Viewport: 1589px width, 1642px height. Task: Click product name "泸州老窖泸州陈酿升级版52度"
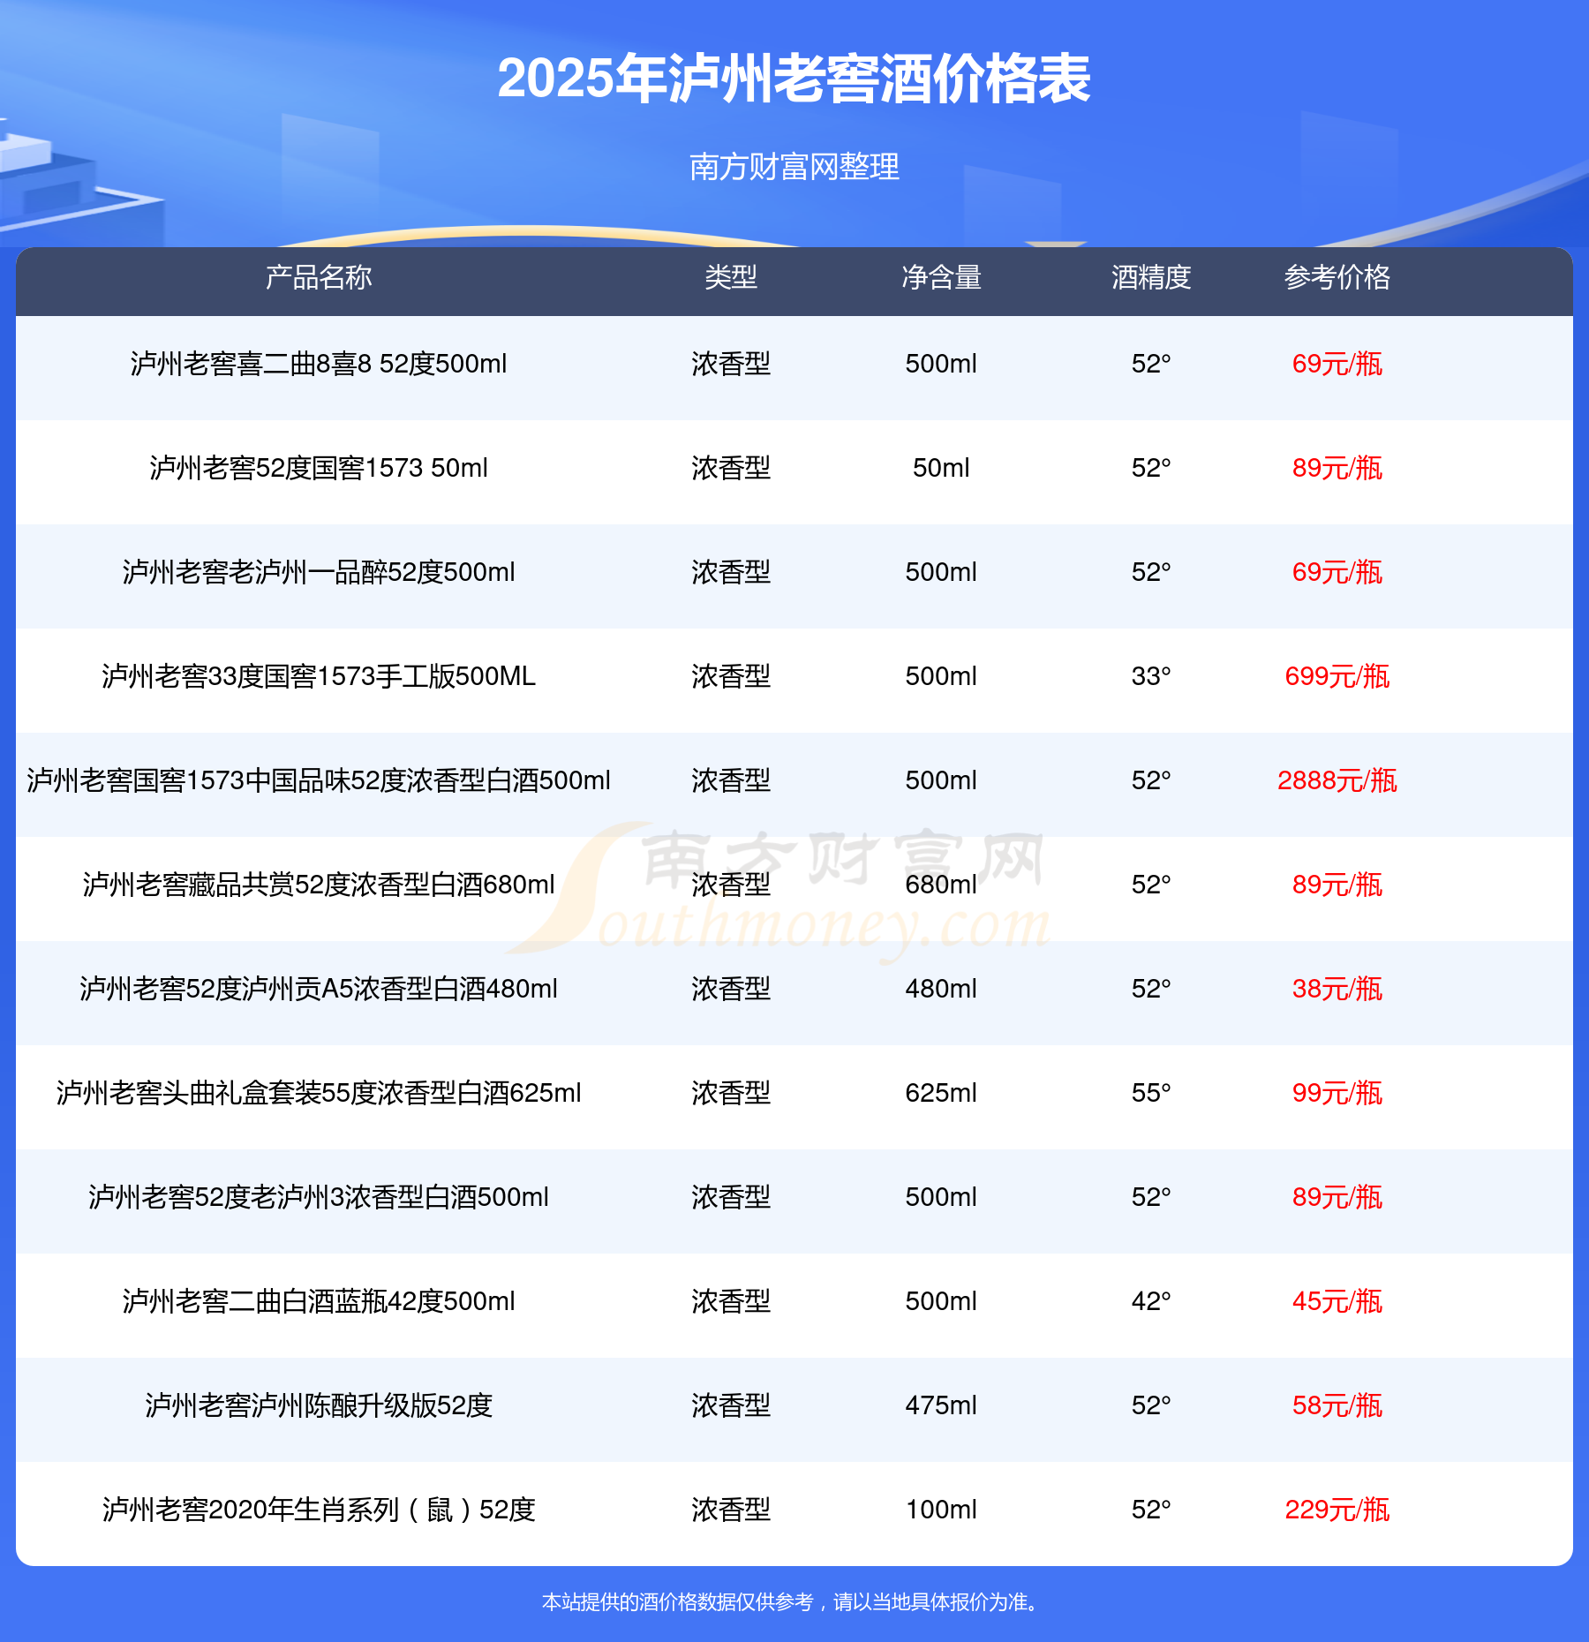(319, 1405)
